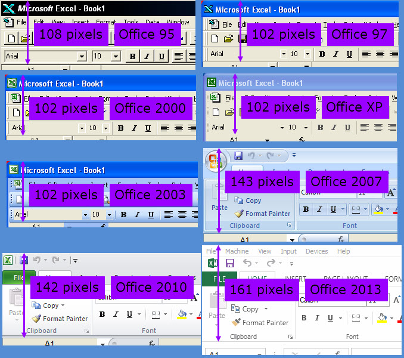Click the fill color bucket in Excel 2007

pyautogui.click(x=378, y=209)
